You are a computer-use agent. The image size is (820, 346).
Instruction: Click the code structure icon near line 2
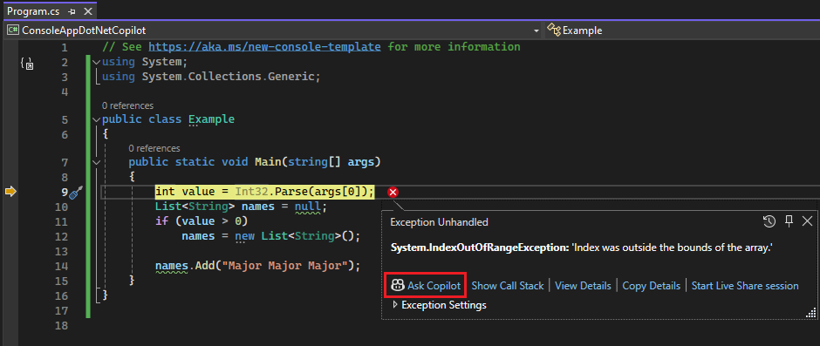[26, 64]
